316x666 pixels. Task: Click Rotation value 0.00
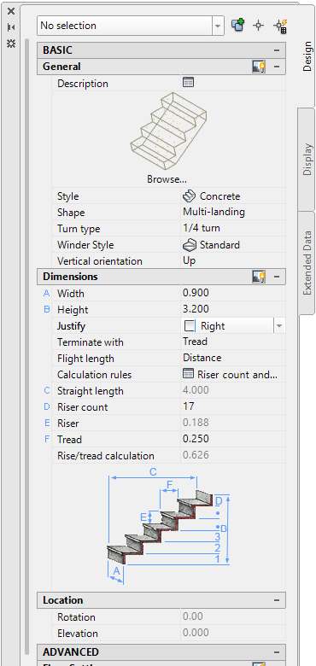[193, 616]
